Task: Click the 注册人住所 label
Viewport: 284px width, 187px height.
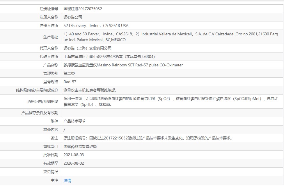Action: (x=49, y=26)
